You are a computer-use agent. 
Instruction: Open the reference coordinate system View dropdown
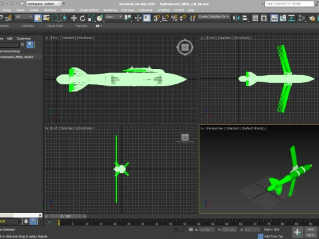pyautogui.click(x=114, y=17)
